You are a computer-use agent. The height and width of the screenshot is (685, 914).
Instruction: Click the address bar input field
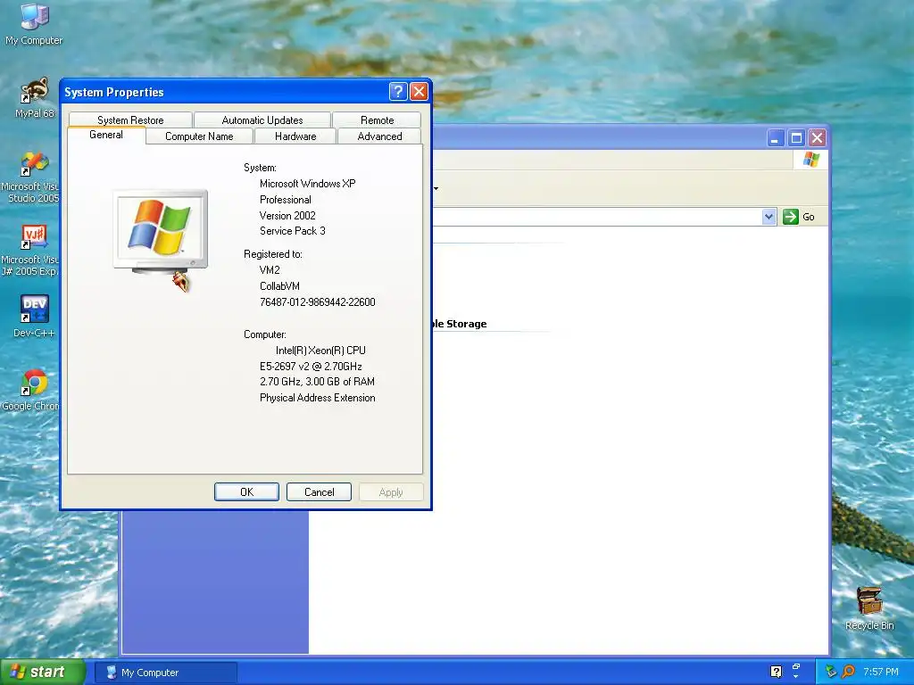pyautogui.click(x=597, y=217)
